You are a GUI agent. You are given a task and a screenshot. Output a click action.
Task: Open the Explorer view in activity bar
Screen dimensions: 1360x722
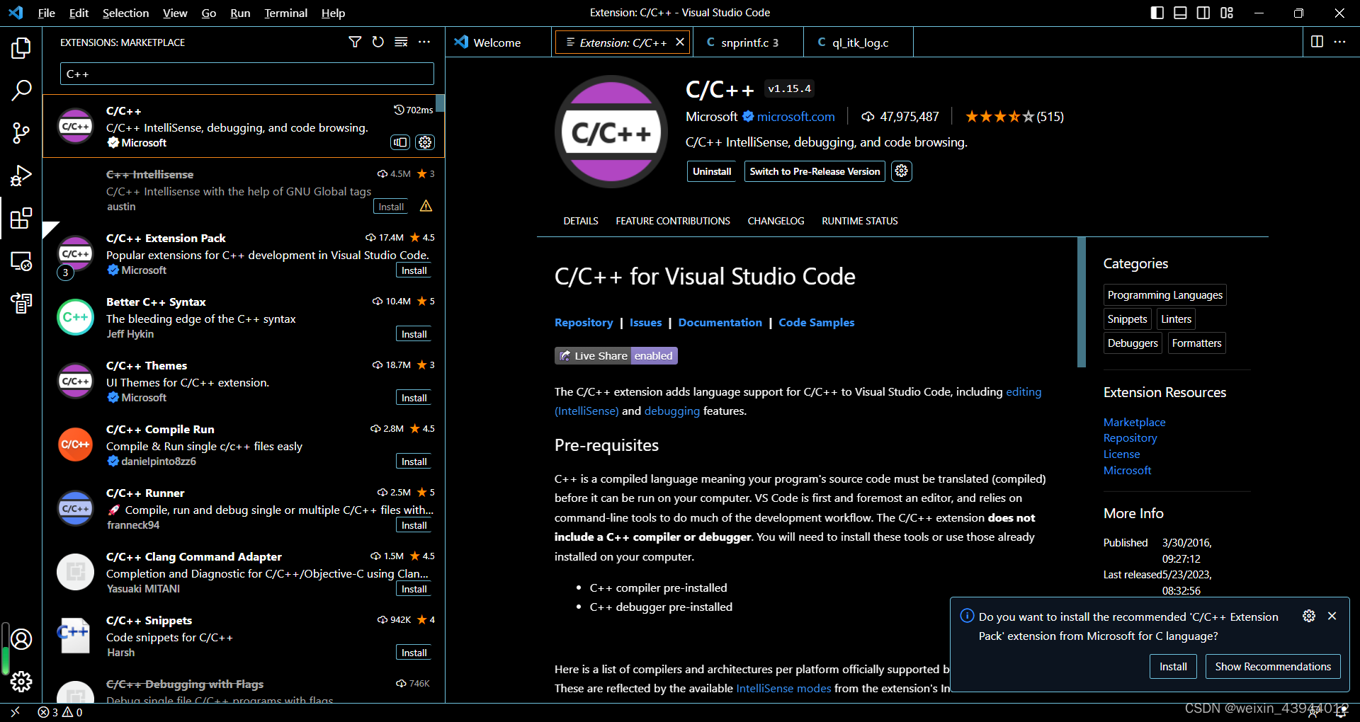[21, 48]
